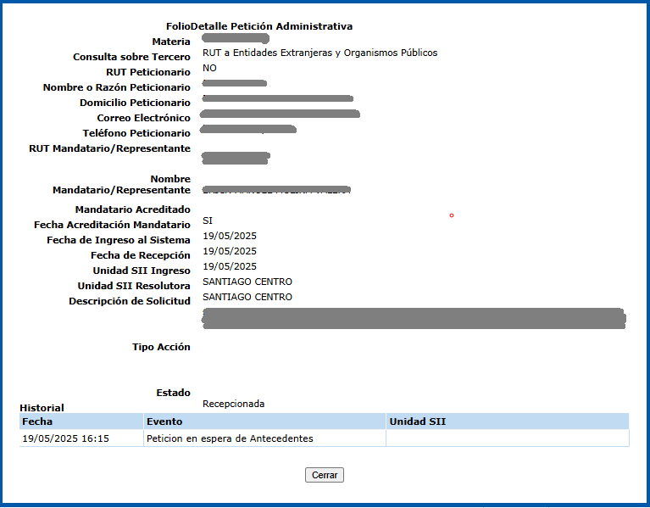Click the Fecha de Recepción label
The image size is (650, 508).
141,255
